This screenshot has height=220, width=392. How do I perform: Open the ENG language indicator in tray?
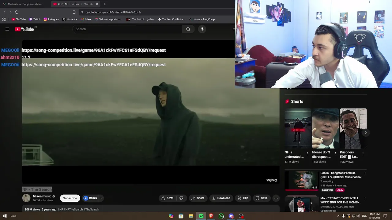coord(364,216)
